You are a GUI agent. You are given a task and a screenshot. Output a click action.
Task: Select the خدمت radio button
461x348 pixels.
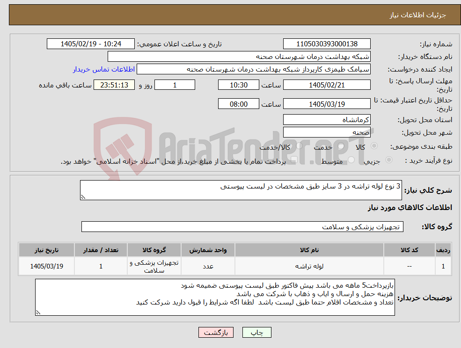341,146
